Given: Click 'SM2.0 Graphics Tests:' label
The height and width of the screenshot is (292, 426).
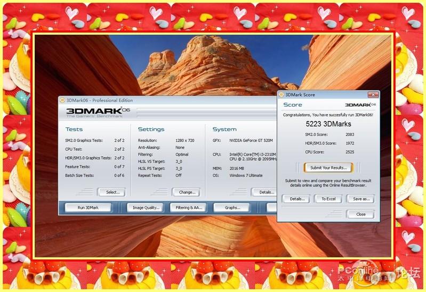Looking at the screenshot, I should pyautogui.click(x=84, y=141).
